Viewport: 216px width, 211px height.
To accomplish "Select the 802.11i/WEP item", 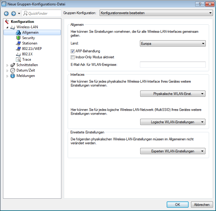I will coord(32,49).
